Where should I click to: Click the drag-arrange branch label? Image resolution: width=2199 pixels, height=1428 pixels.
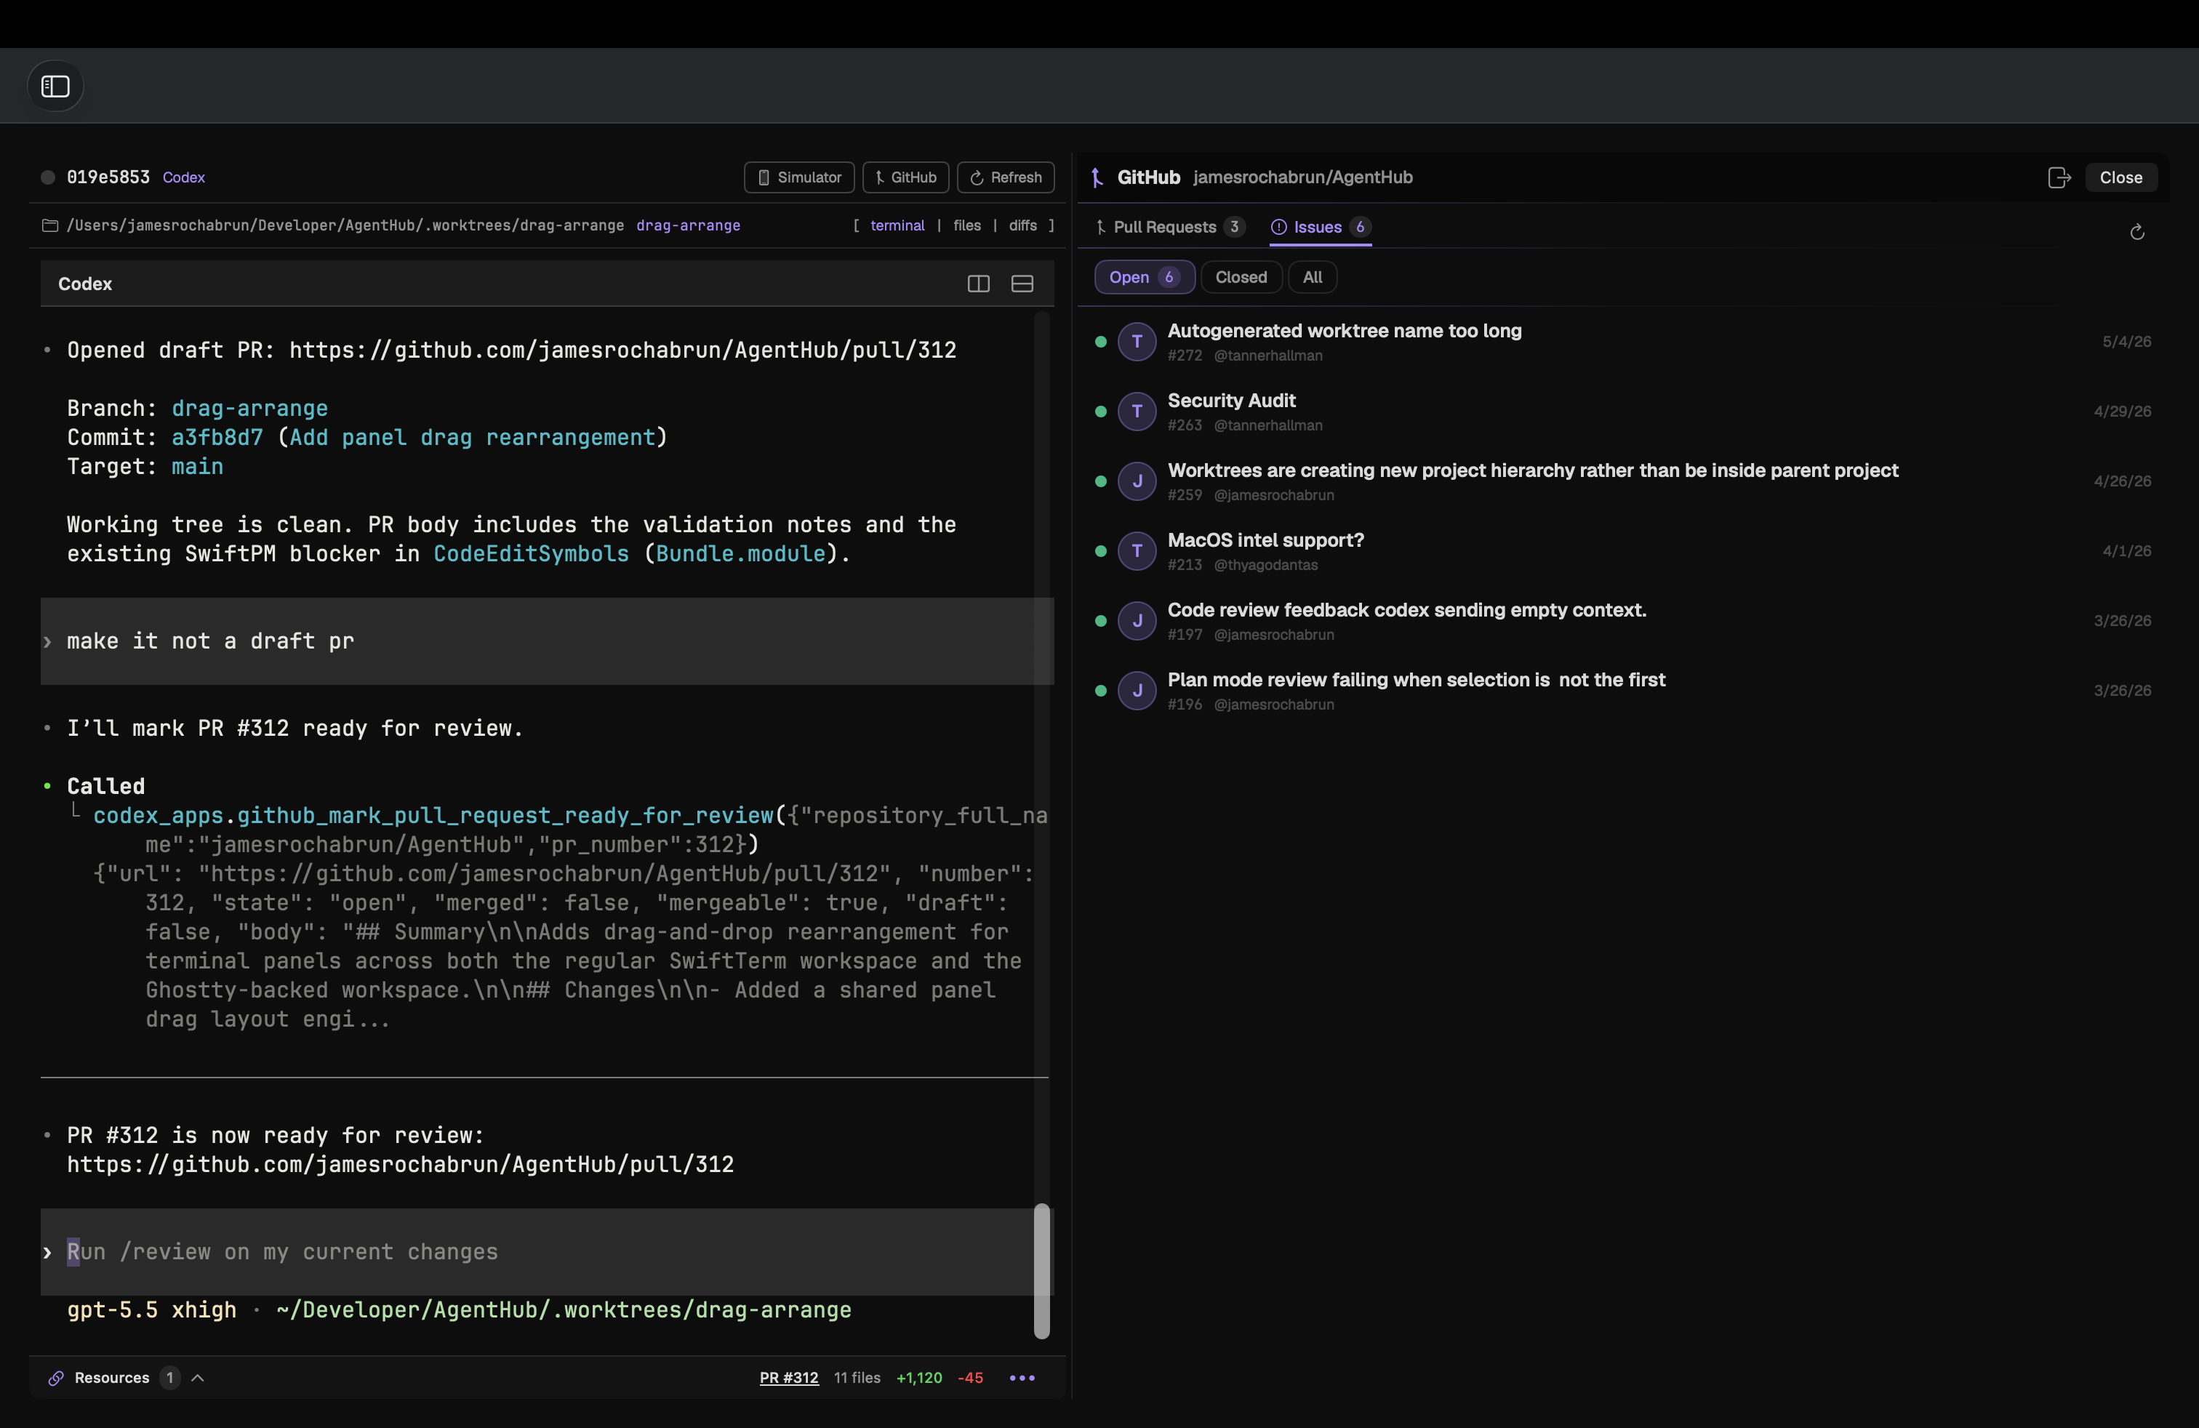tap(687, 225)
